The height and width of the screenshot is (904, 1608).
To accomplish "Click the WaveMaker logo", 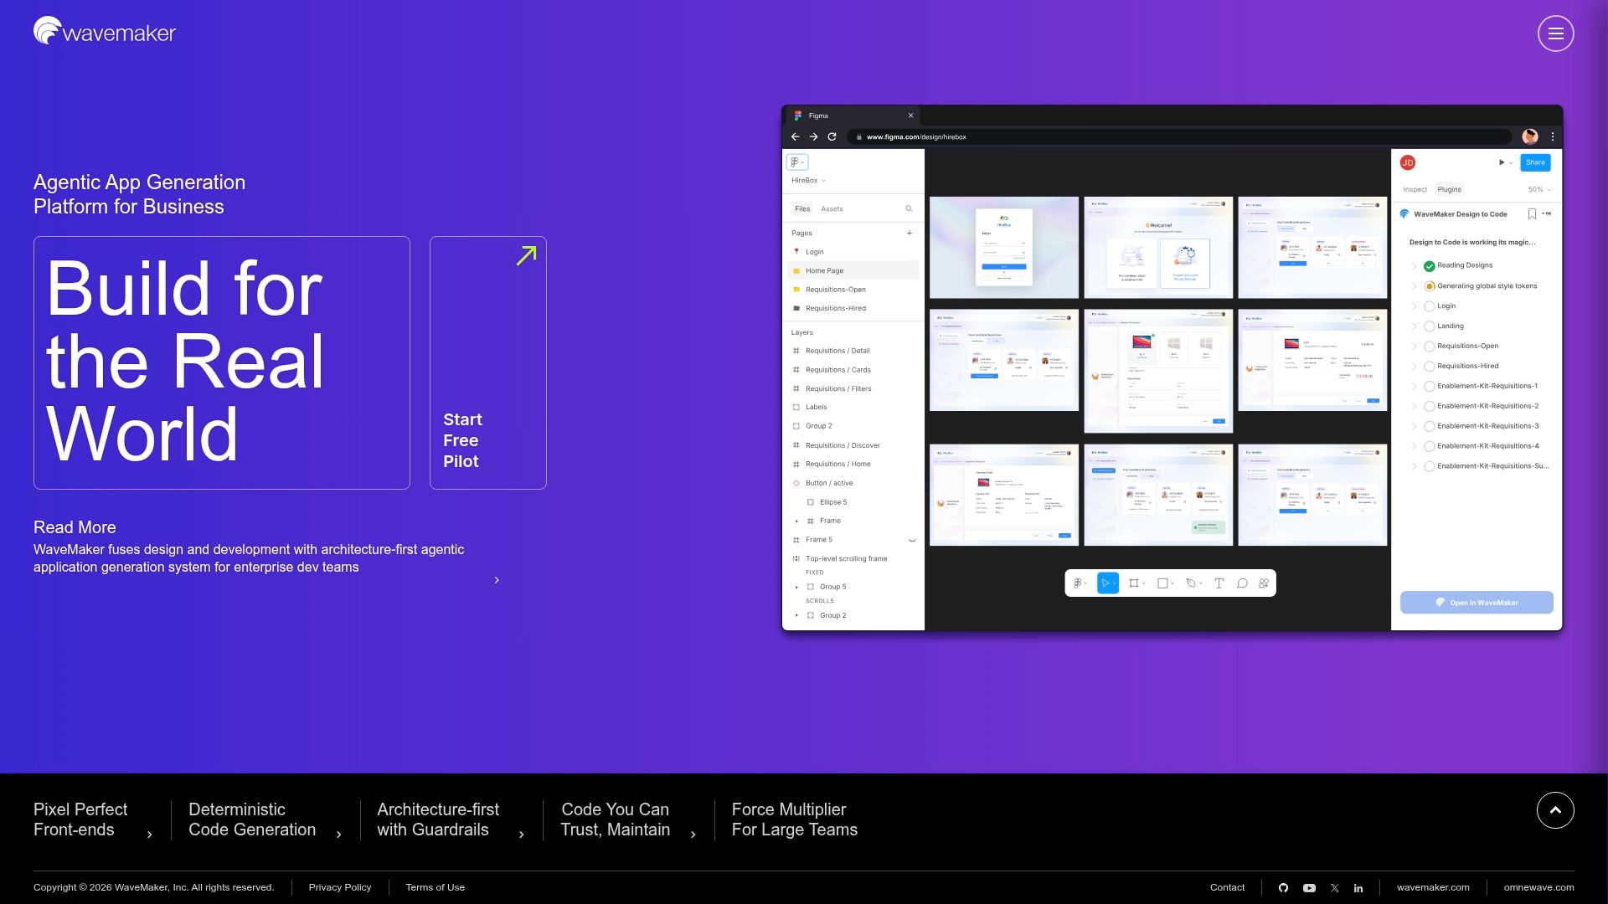I will click(105, 31).
